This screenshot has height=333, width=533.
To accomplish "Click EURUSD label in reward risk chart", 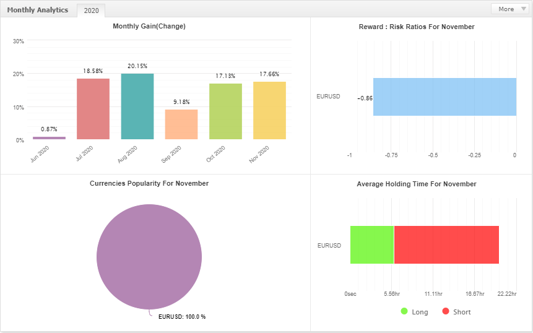I will (328, 97).
